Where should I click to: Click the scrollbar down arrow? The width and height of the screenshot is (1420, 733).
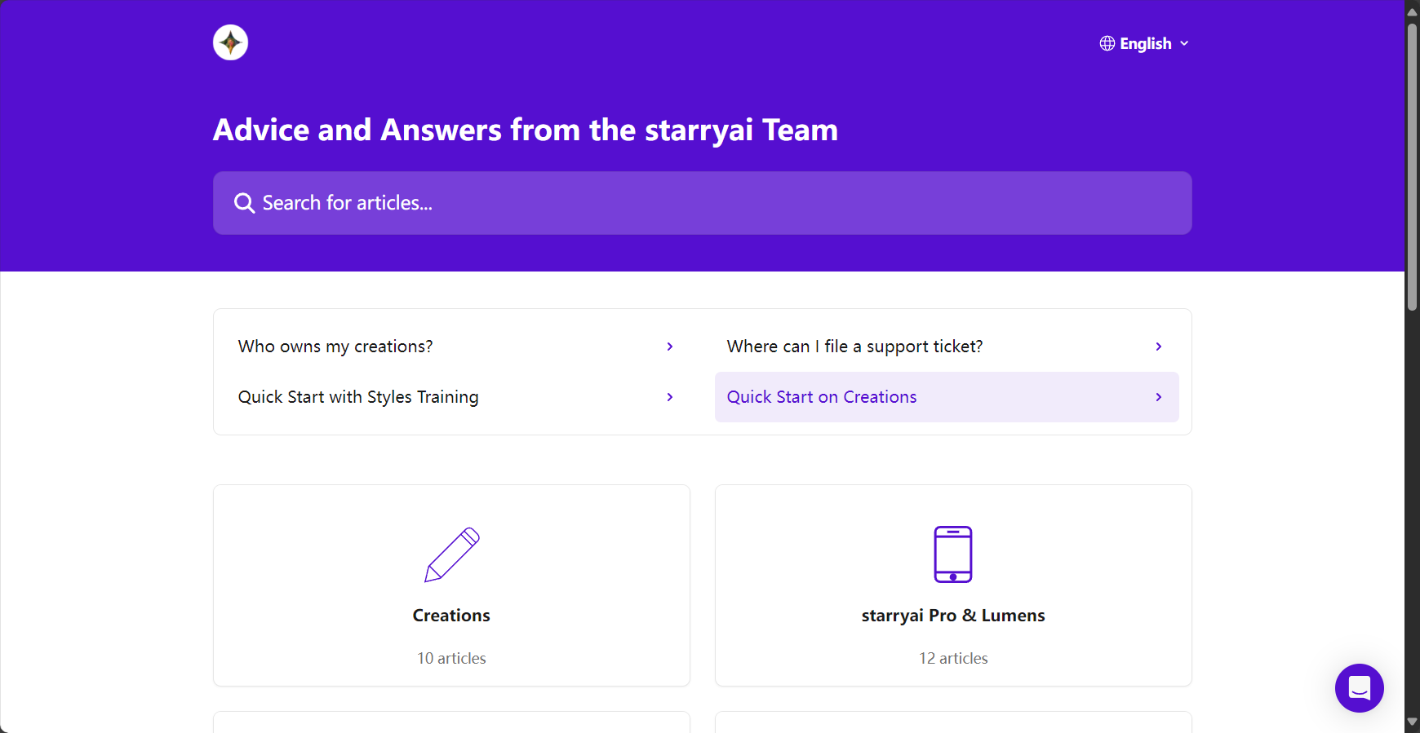pyautogui.click(x=1412, y=722)
